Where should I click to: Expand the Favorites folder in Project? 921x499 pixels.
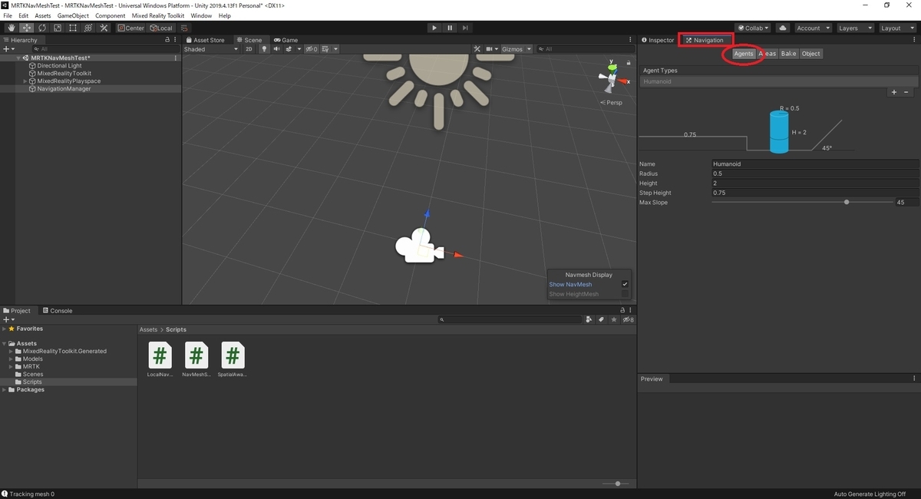point(4,329)
